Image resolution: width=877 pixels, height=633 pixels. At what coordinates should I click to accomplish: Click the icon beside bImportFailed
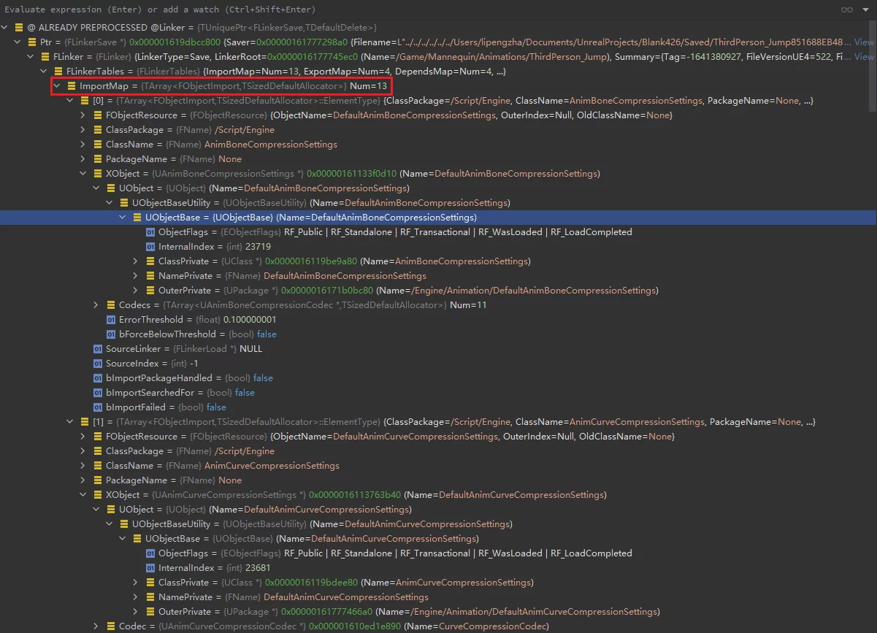point(98,407)
